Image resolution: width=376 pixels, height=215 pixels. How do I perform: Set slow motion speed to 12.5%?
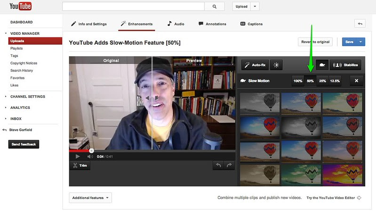point(335,81)
